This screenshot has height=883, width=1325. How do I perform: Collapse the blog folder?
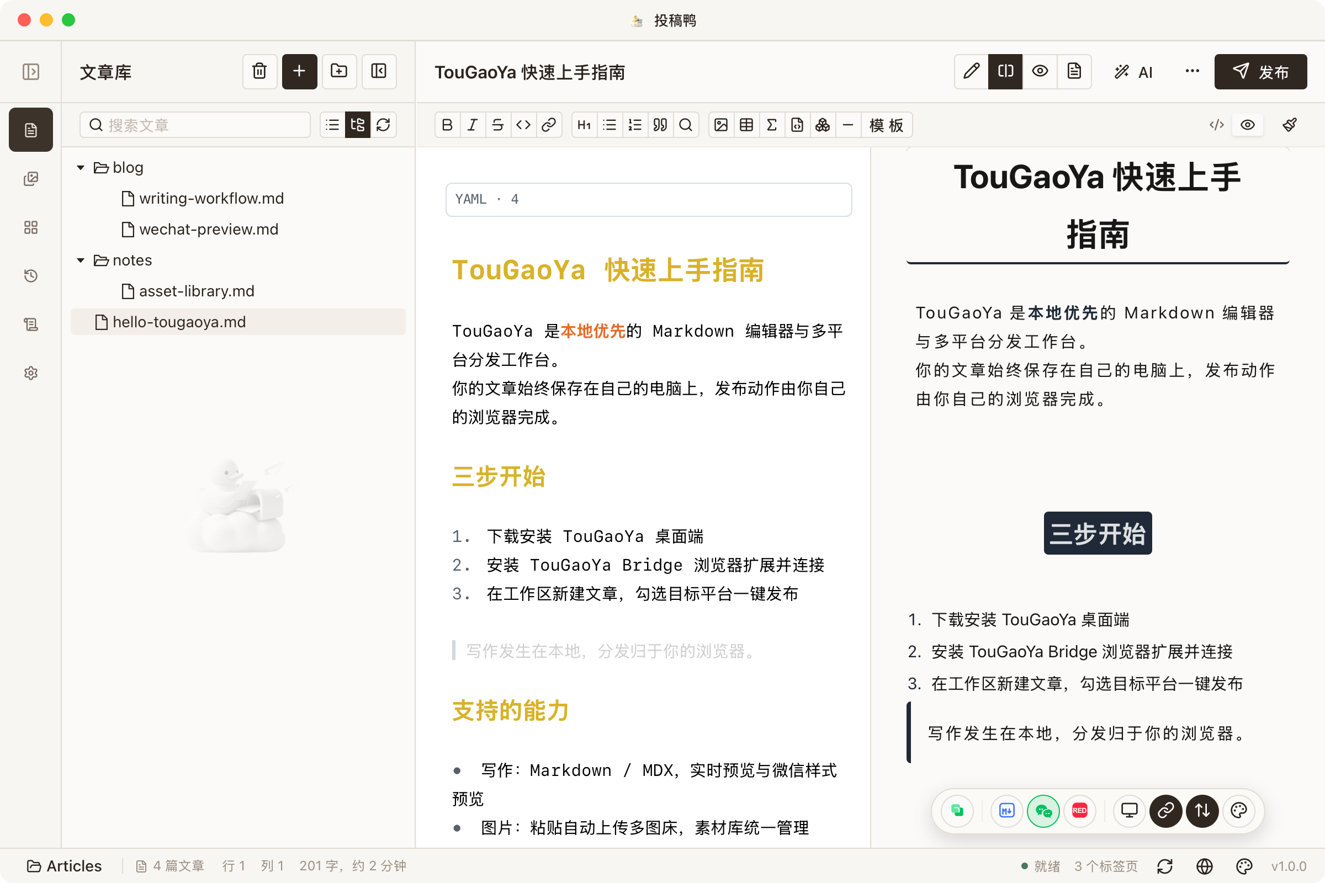(x=81, y=167)
